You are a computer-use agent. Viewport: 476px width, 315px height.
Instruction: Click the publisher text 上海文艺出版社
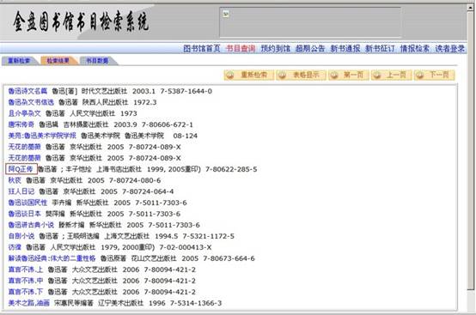pos(127,236)
